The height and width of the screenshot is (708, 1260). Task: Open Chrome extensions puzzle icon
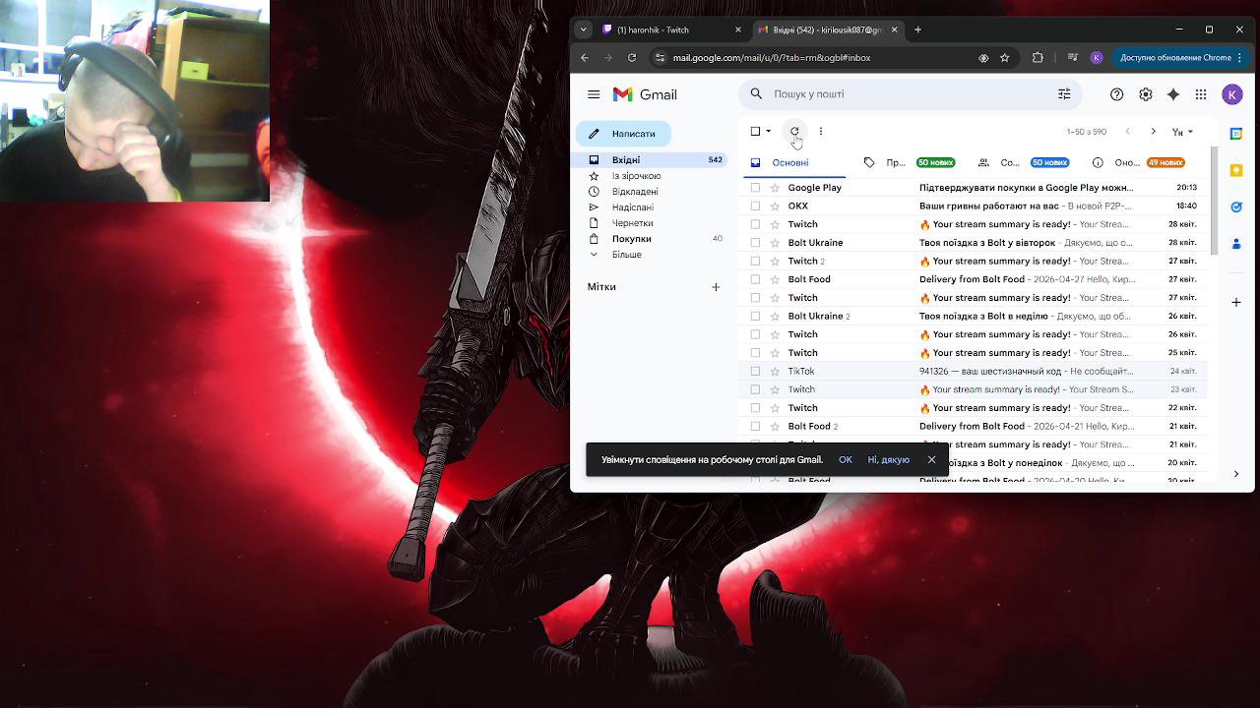coord(1038,58)
